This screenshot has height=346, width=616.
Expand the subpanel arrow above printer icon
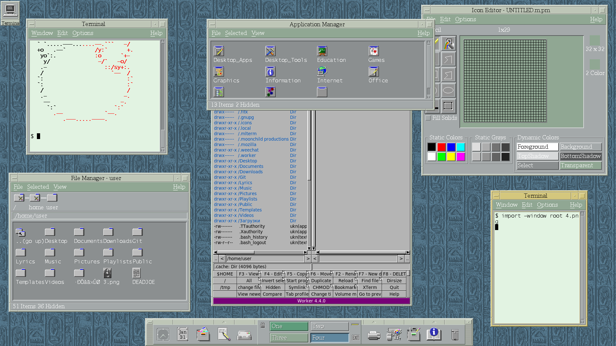coord(374,322)
